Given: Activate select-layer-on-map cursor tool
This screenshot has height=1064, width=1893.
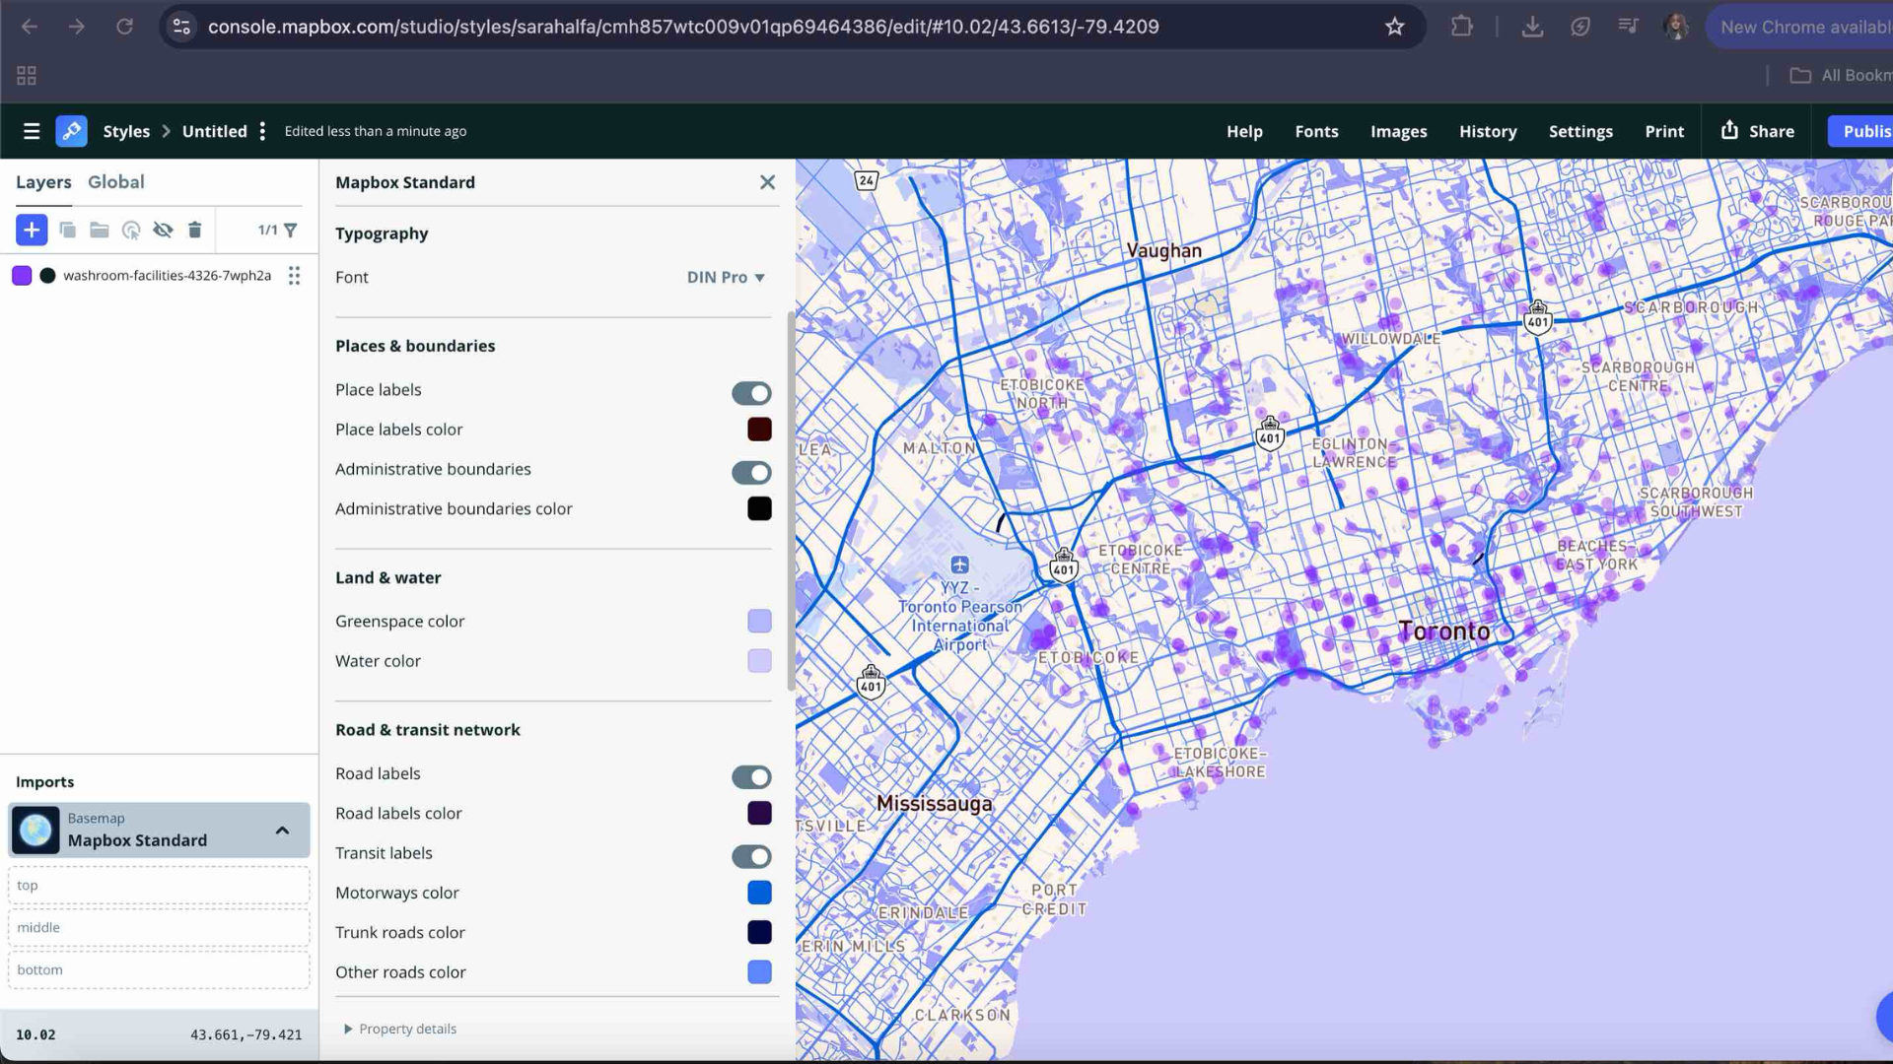Looking at the screenshot, I should [x=131, y=230].
